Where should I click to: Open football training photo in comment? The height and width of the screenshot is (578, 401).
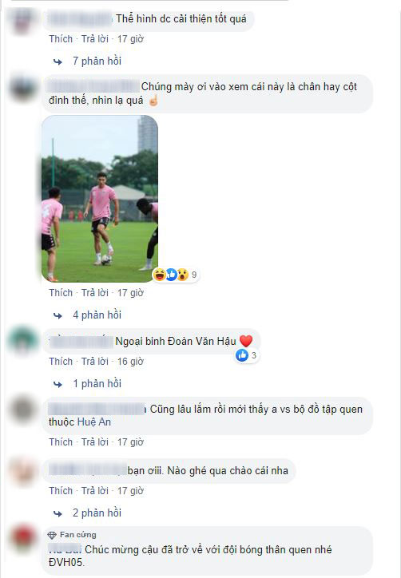(100, 199)
